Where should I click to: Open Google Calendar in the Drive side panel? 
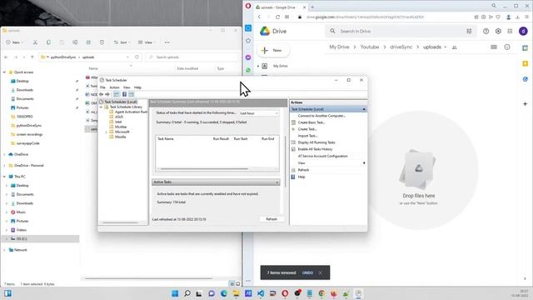click(526, 48)
